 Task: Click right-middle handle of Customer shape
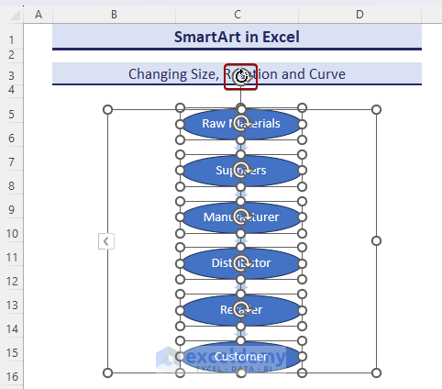302,357
